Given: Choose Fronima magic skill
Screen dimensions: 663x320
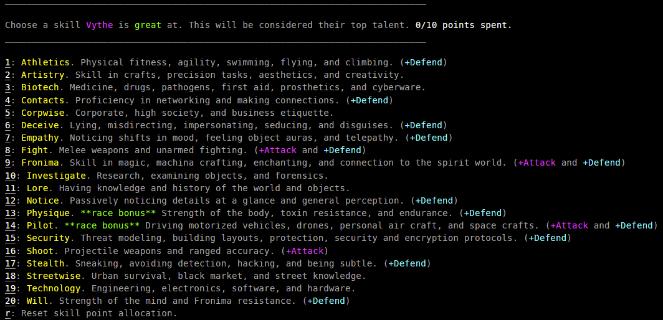Looking at the screenshot, I should click(x=315, y=162).
